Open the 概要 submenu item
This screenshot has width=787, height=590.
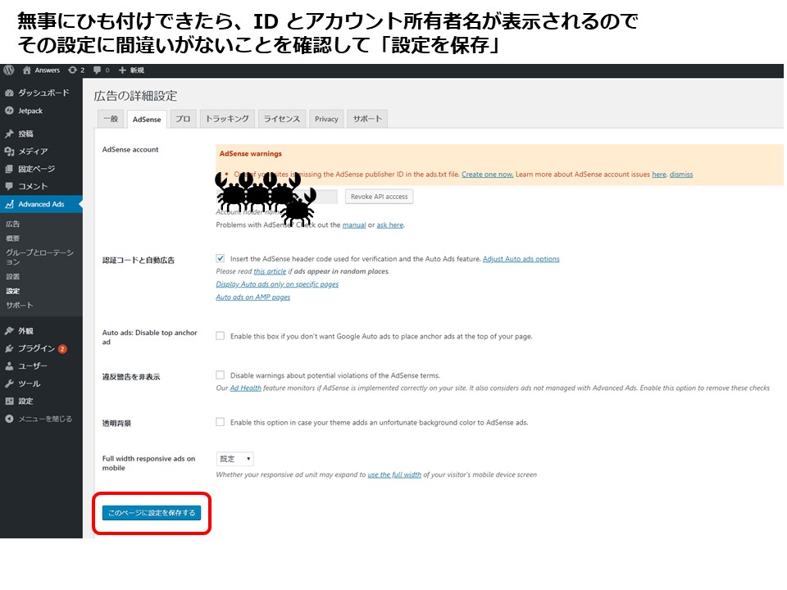pyautogui.click(x=13, y=238)
